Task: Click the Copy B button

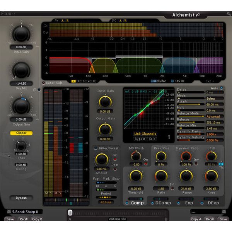Action: tap(37, 219)
